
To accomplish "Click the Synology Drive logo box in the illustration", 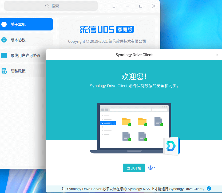I will click(x=172, y=146).
